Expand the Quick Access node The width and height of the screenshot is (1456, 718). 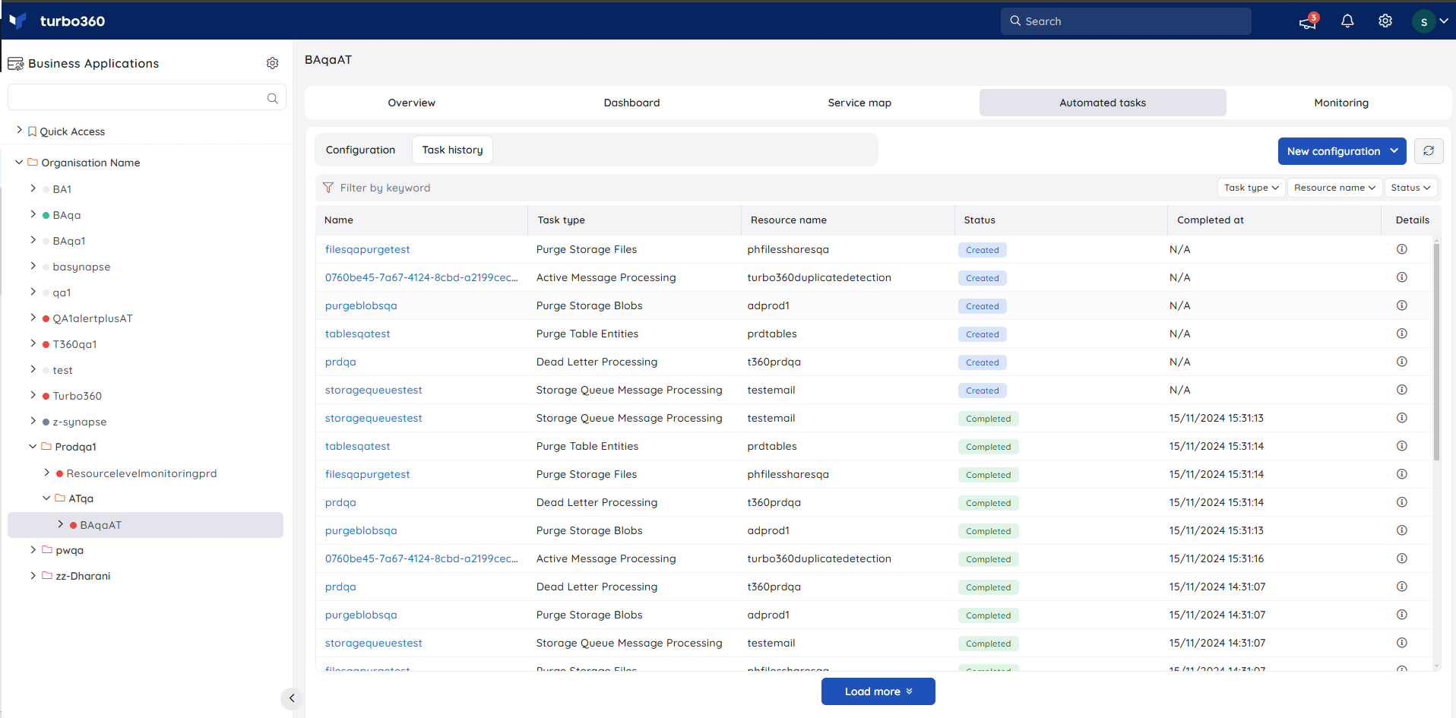(x=19, y=131)
